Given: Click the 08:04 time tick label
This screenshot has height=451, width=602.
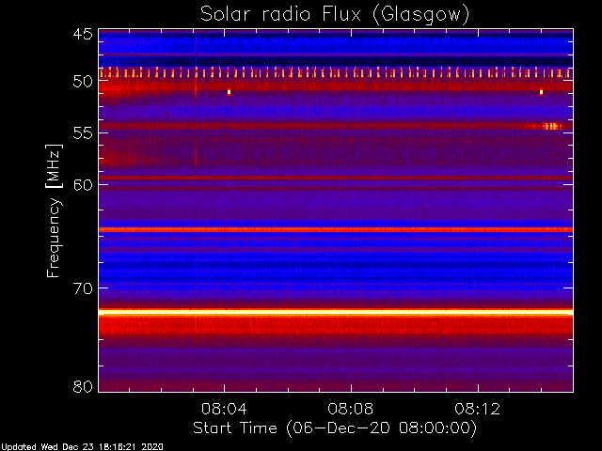Looking at the screenshot, I should tap(224, 409).
